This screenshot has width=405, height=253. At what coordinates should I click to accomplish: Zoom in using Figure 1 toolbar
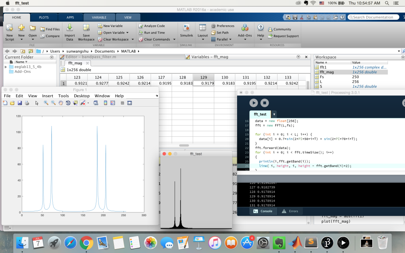(x=46, y=103)
